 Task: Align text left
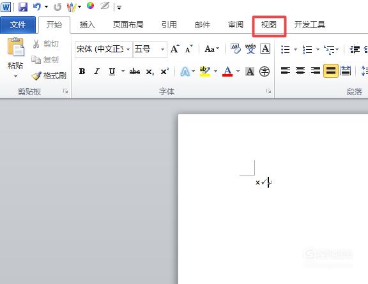pyautogui.click(x=286, y=71)
